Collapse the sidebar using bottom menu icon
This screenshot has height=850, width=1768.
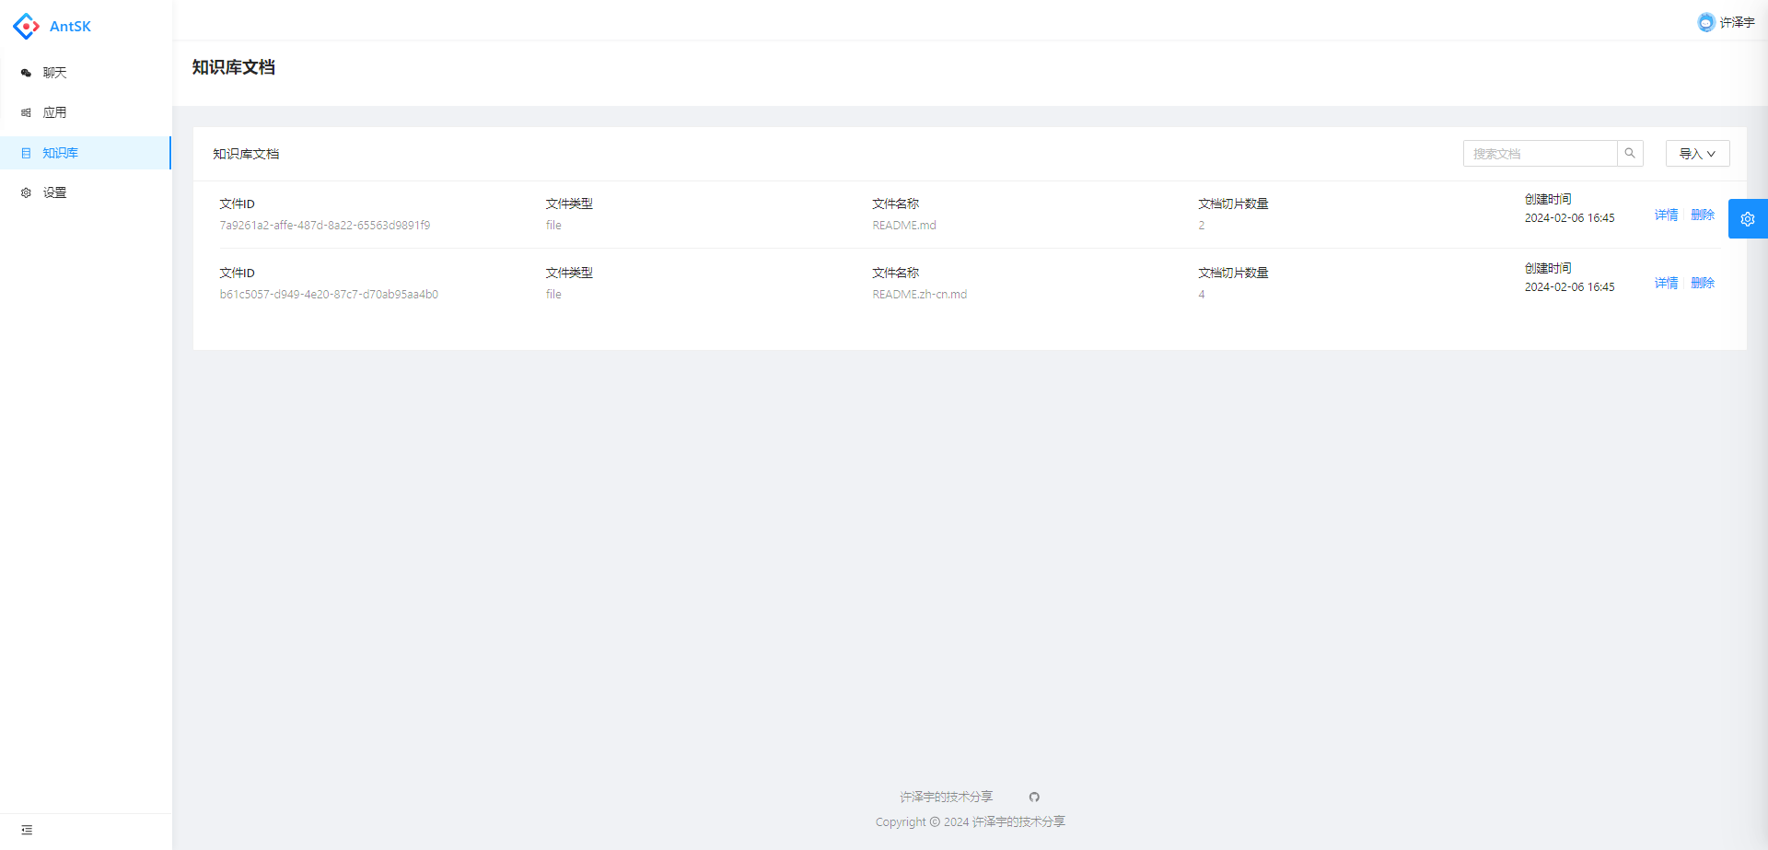coord(27,830)
